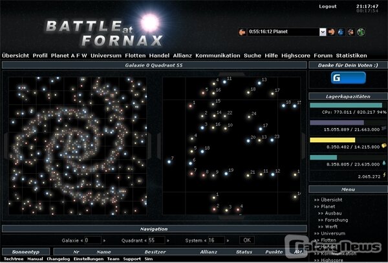Open Flotten in top menu bar
Screen dimensions: 388x263
pyautogui.click(x=135, y=56)
